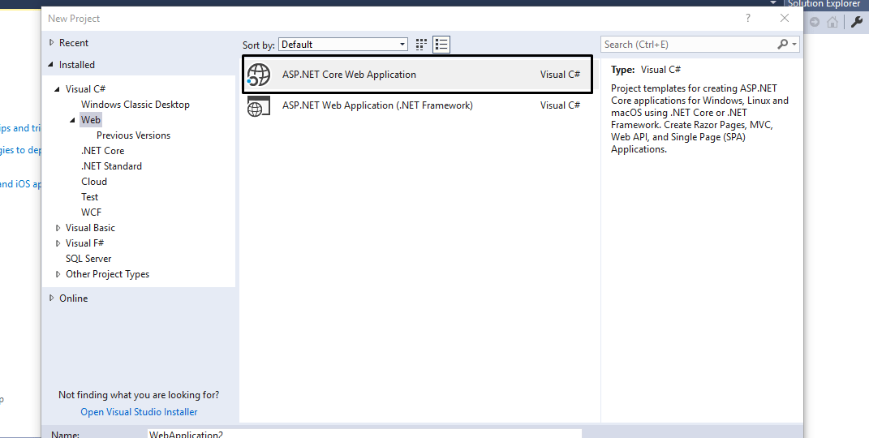The image size is (869, 438).
Task: Select Previous Versions under Web
Action: click(134, 135)
